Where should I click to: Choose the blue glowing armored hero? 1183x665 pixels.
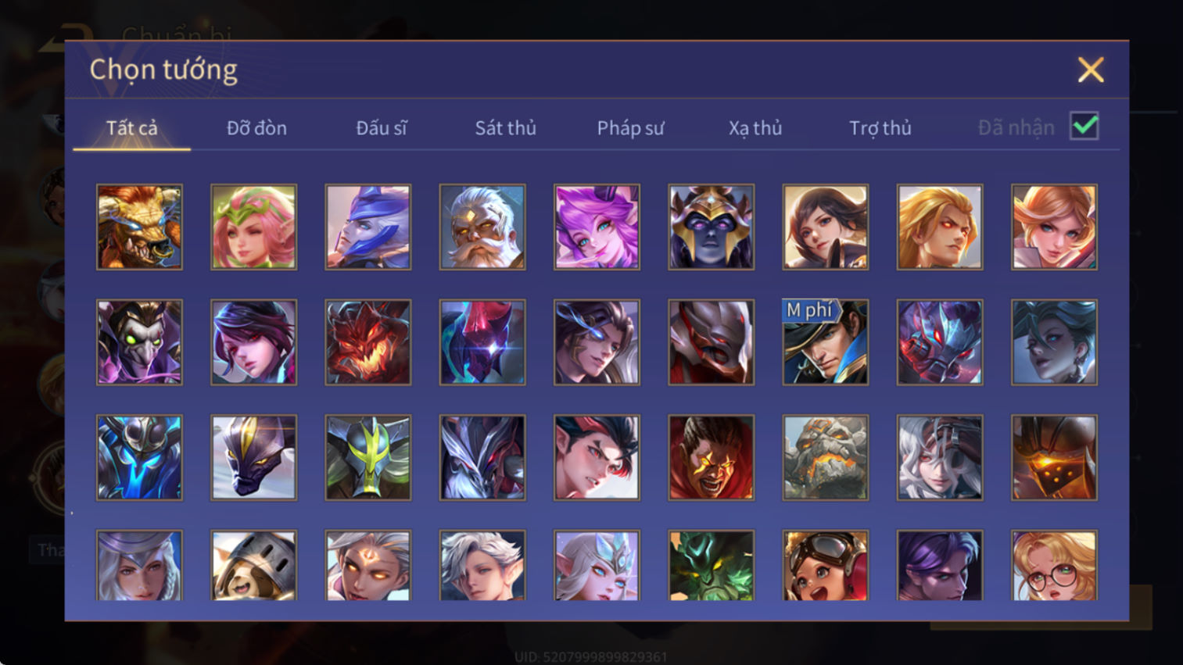[139, 458]
